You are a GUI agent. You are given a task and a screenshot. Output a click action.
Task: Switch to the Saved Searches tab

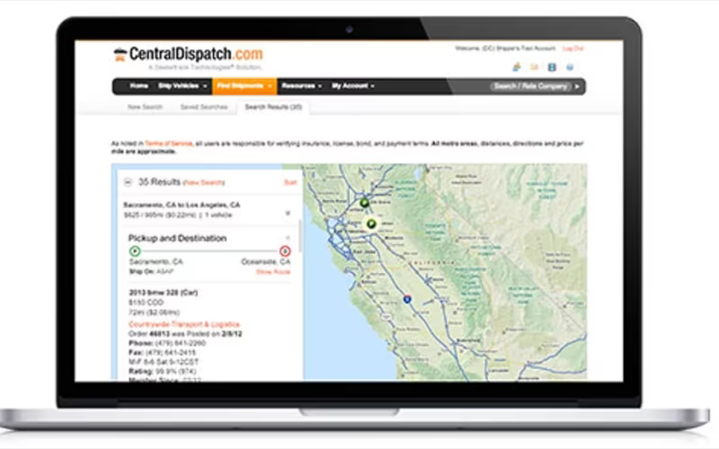point(204,107)
